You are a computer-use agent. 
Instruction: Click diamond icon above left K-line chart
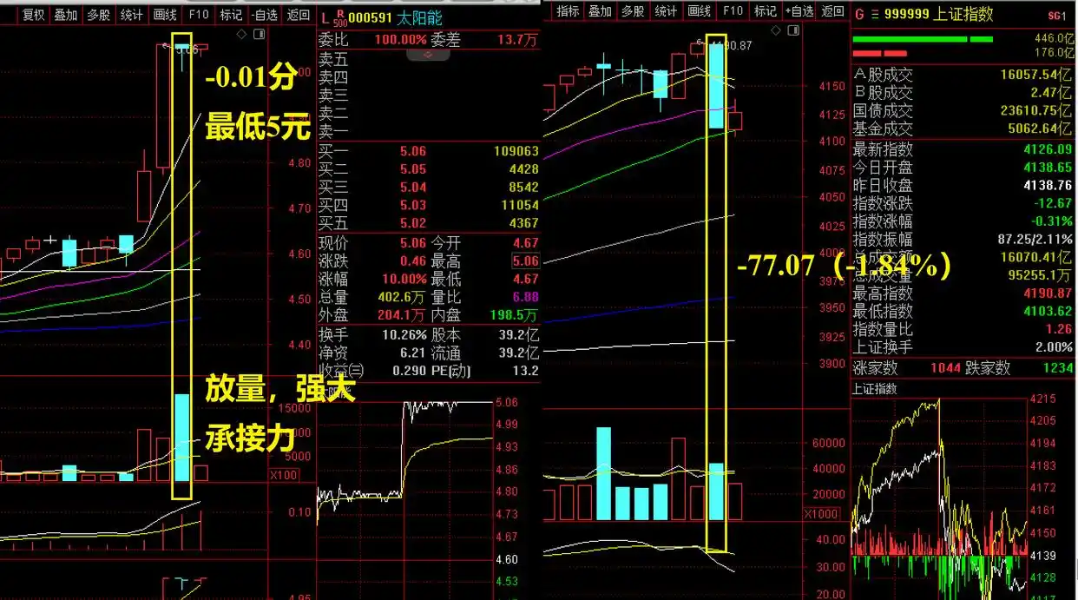pos(241,34)
